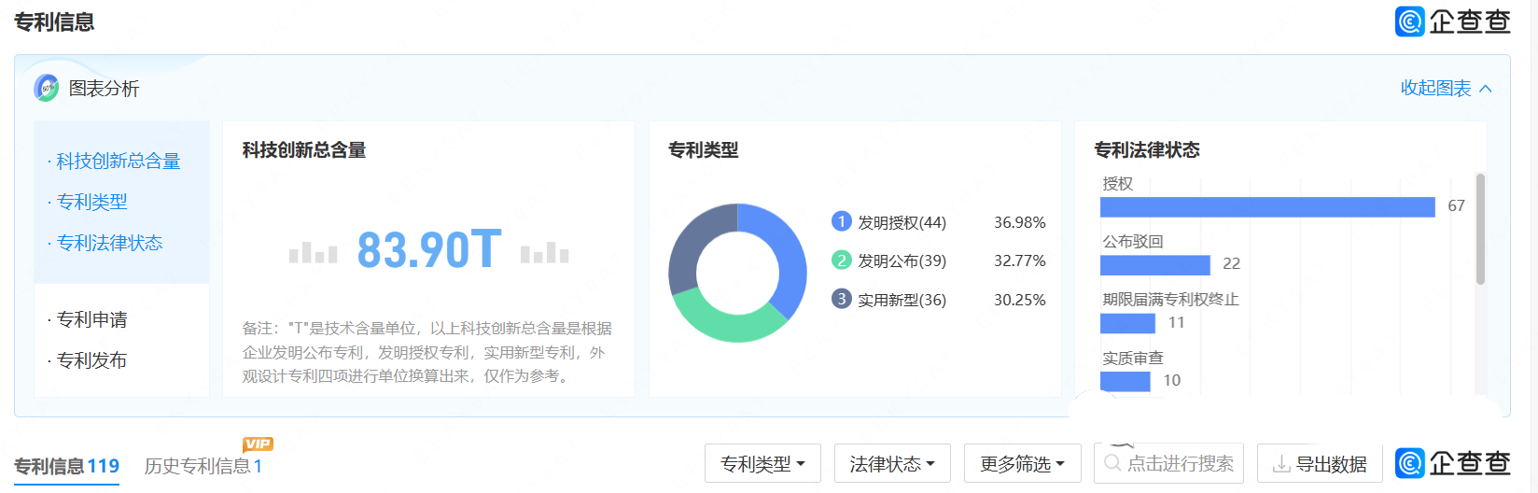Click the legal status chart scrollbar
The height and width of the screenshot is (493, 1538).
[x=1480, y=229]
